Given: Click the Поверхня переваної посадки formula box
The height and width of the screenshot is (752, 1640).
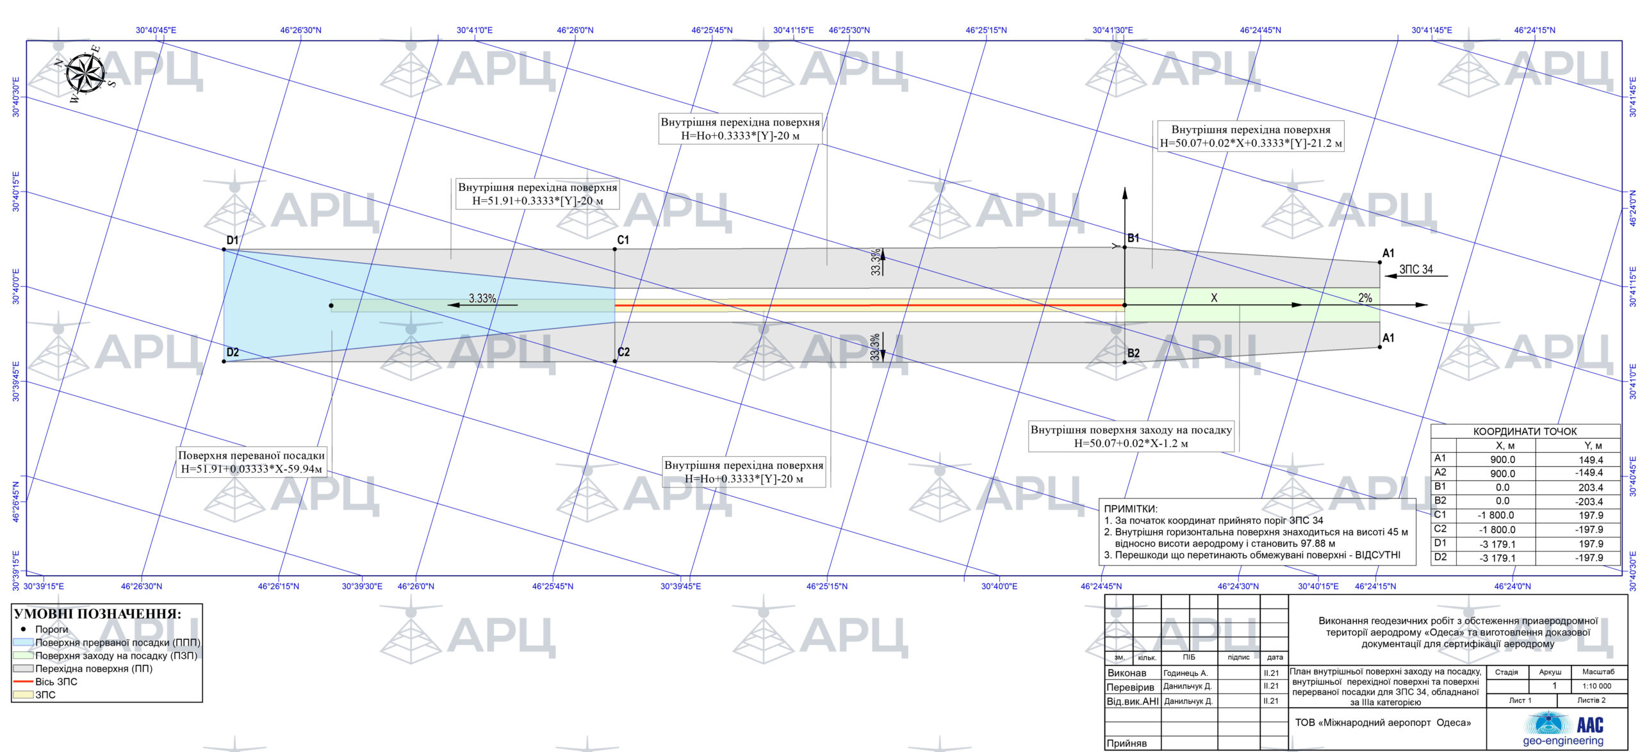Looking at the screenshot, I should tap(251, 462).
